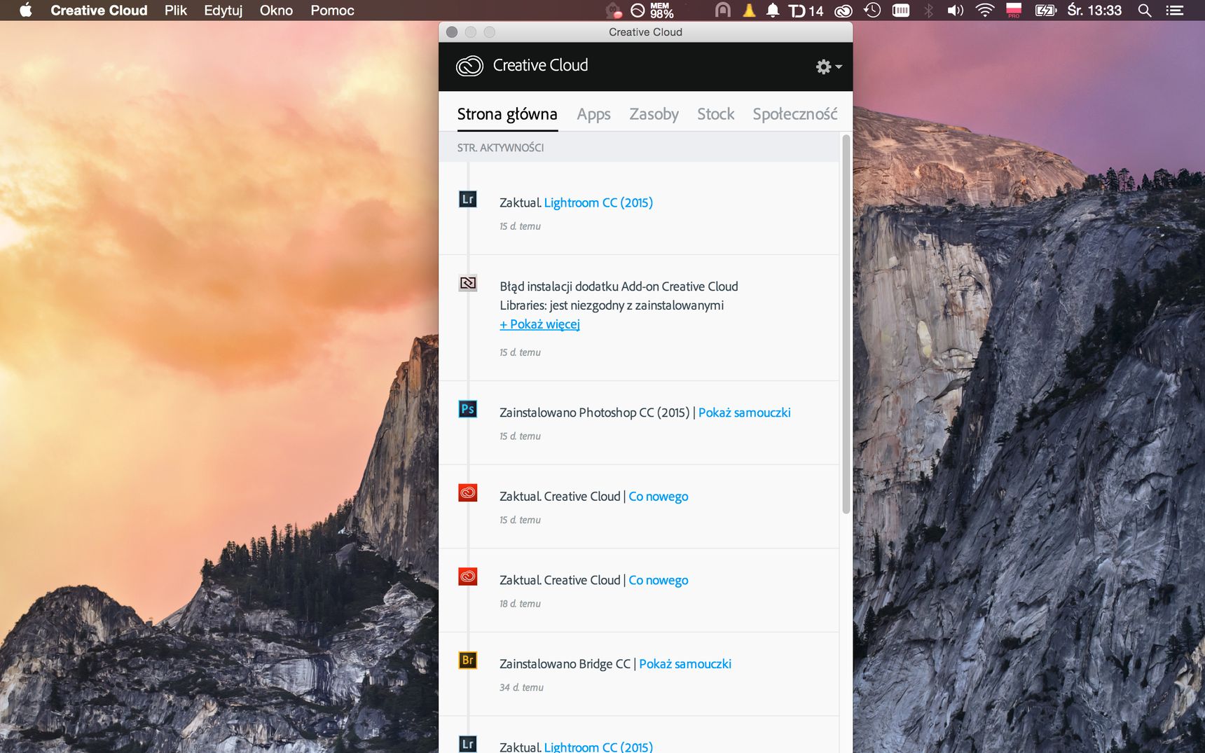This screenshot has width=1205, height=753.
Task: Open Notification Center list icon
Action: 1175,11
